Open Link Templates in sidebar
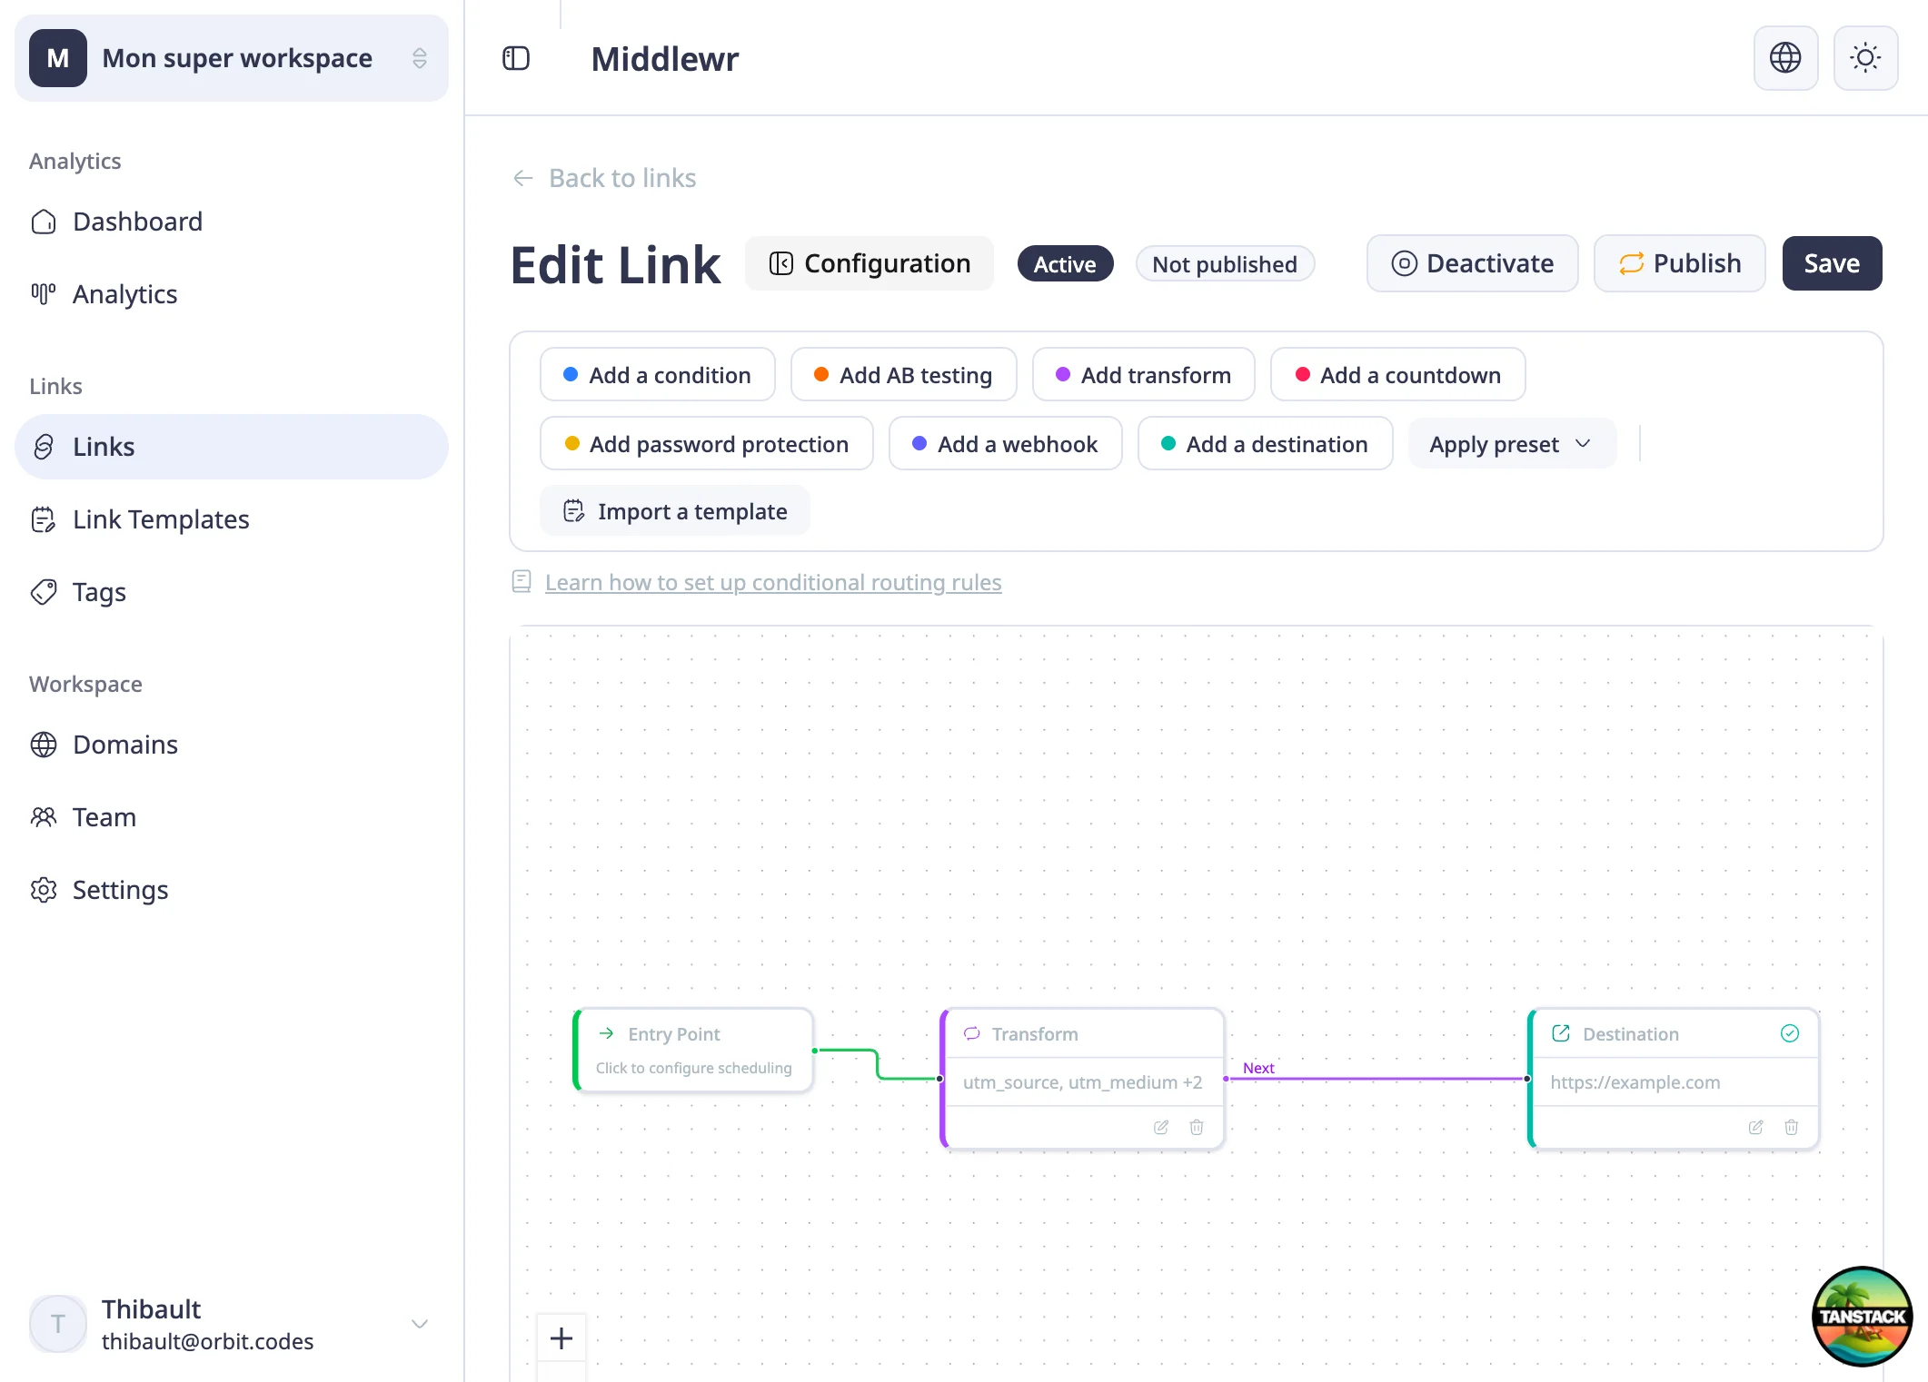The height and width of the screenshot is (1382, 1928). (232, 519)
